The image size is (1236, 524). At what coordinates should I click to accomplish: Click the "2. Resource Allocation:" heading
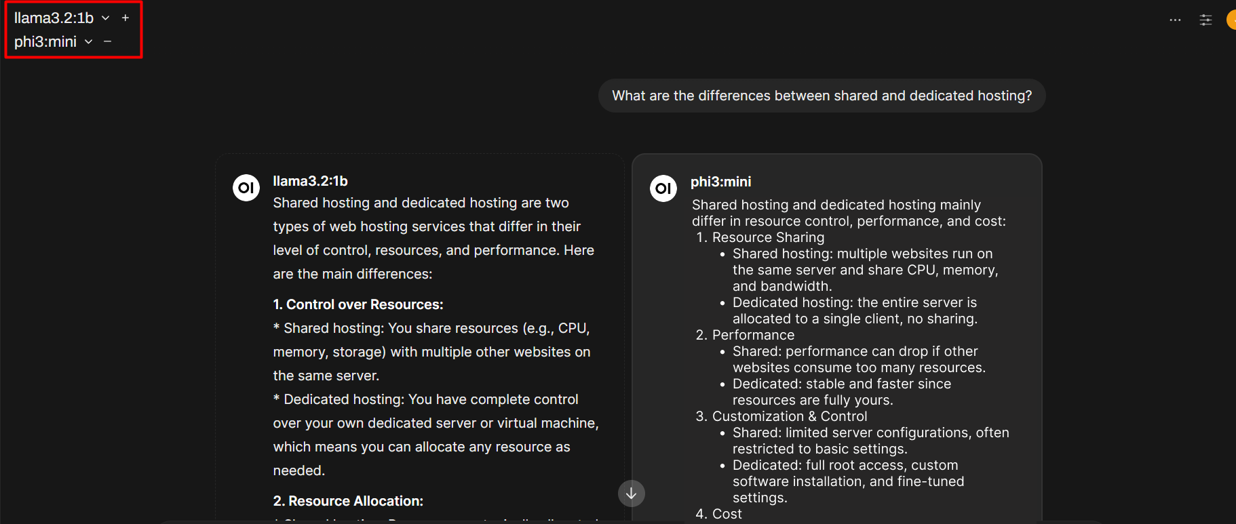click(348, 501)
